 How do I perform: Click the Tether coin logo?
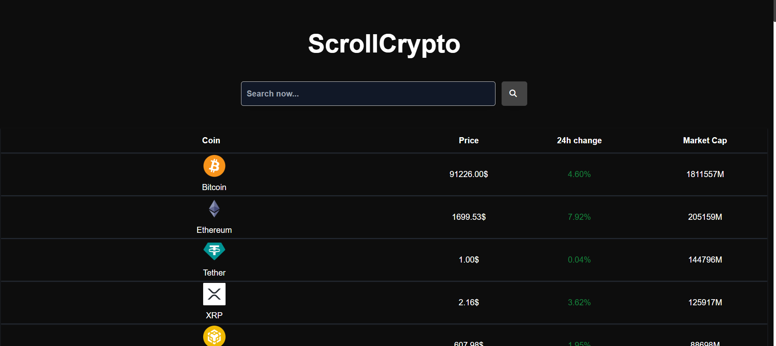pyautogui.click(x=214, y=251)
